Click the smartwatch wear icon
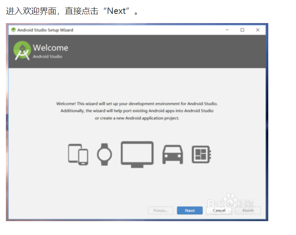This screenshot has height=235, width=296. (105, 154)
